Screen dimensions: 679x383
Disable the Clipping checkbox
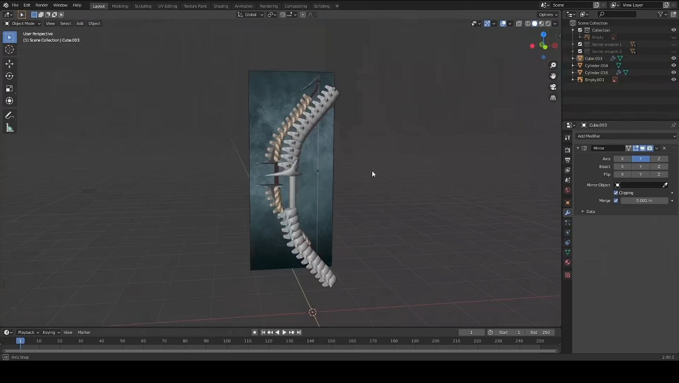(x=616, y=193)
